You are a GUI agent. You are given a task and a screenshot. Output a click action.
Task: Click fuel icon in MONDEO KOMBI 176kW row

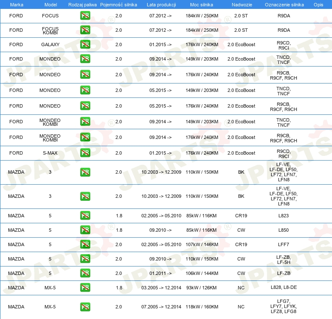pyautogui.click(x=85, y=137)
